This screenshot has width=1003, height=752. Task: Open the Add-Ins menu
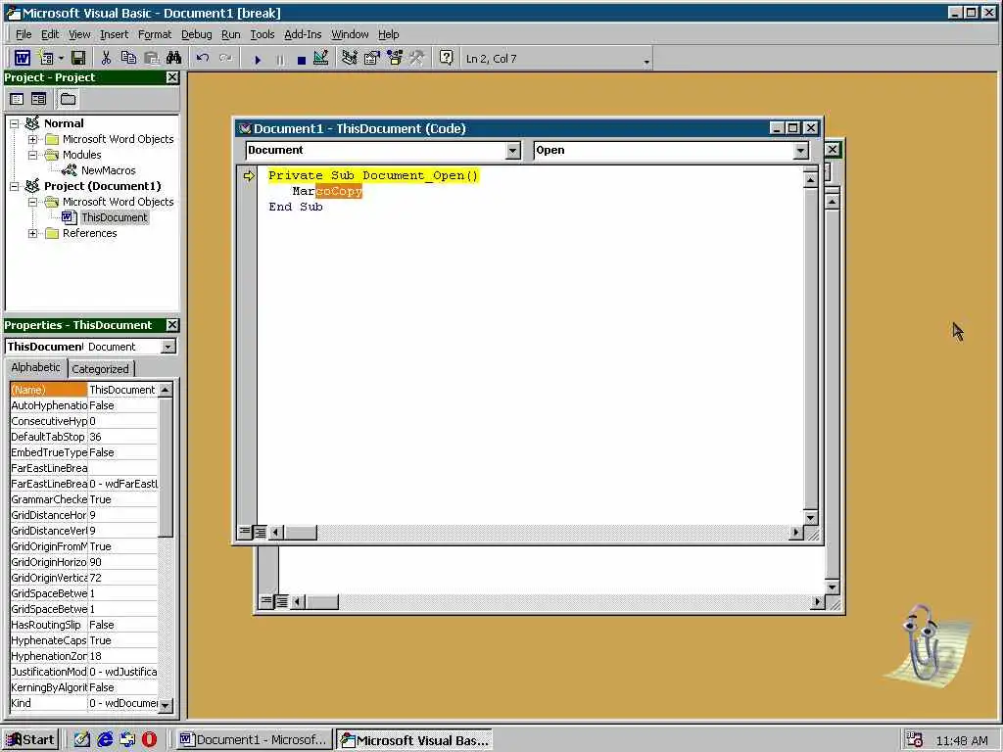303,34
